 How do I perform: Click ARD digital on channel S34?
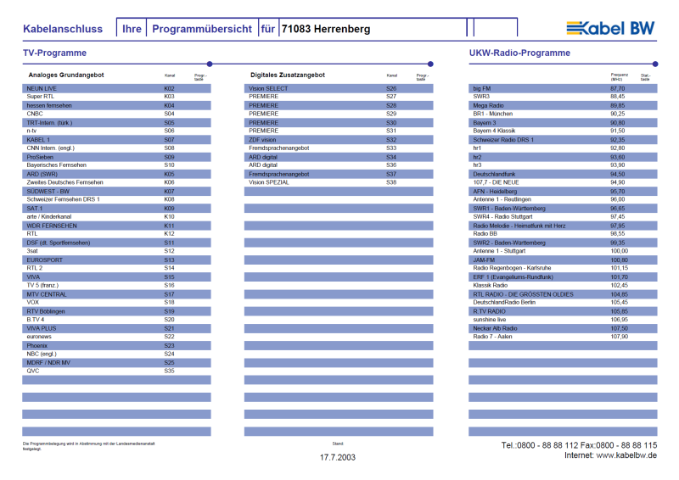coord(263,157)
